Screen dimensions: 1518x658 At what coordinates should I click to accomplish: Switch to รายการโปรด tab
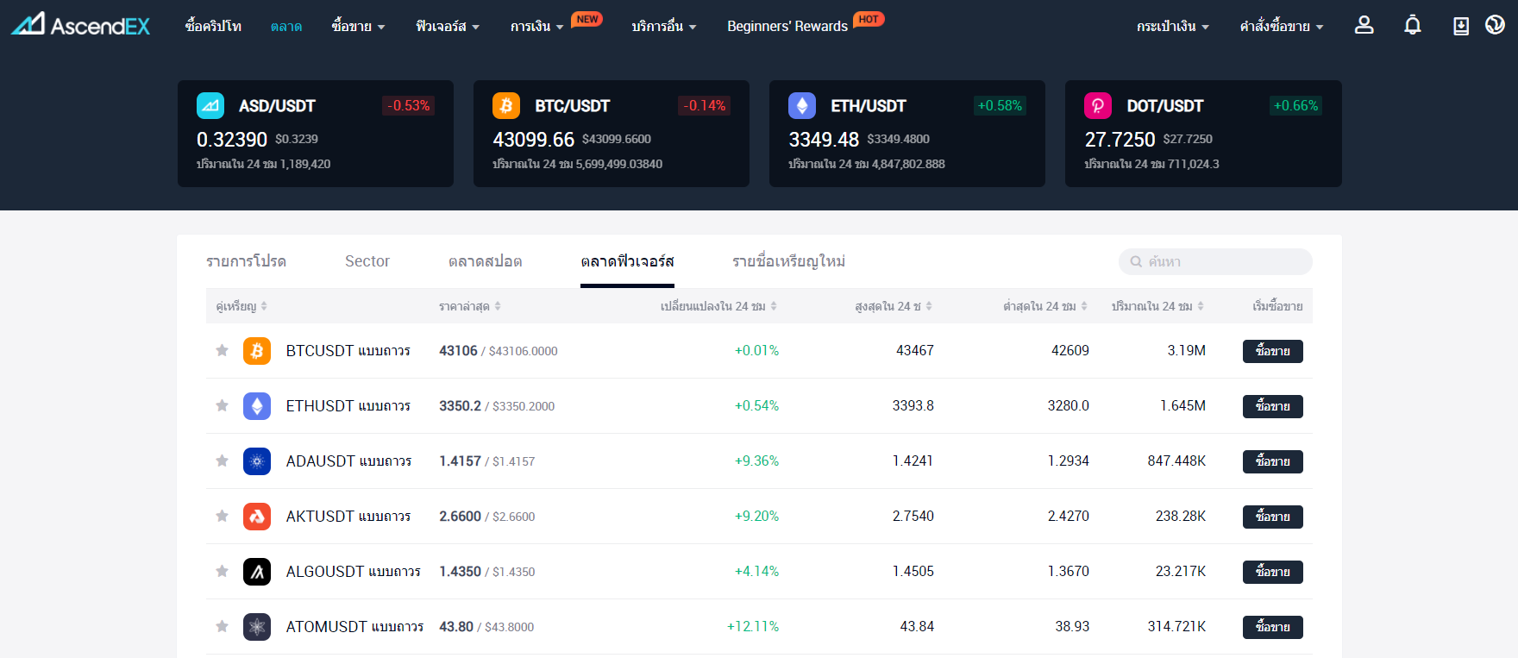pos(247,261)
